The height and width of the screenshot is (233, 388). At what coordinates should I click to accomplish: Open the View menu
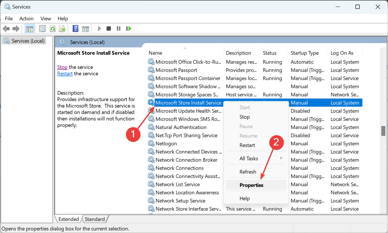(x=46, y=18)
